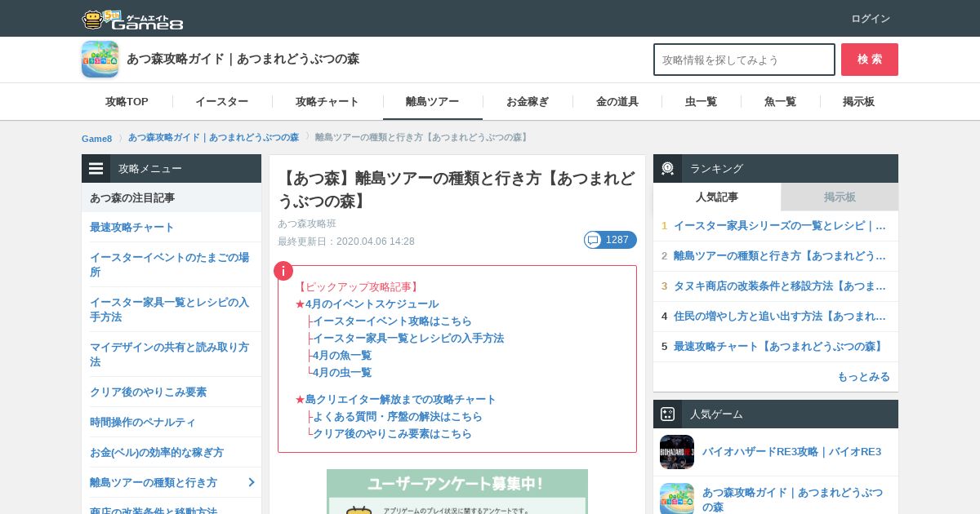Select 離島ツアー navigation item
Viewport: 980px width, 514px height.
[432, 102]
